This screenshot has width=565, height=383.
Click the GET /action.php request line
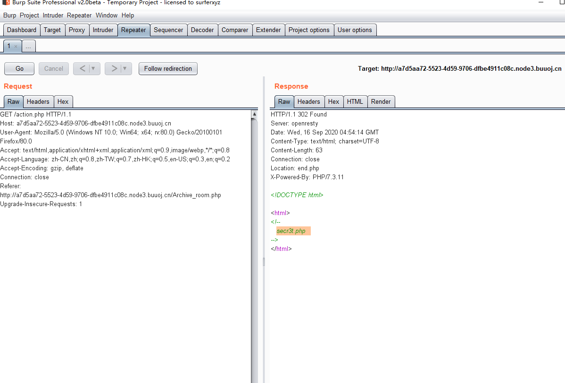coord(36,115)
